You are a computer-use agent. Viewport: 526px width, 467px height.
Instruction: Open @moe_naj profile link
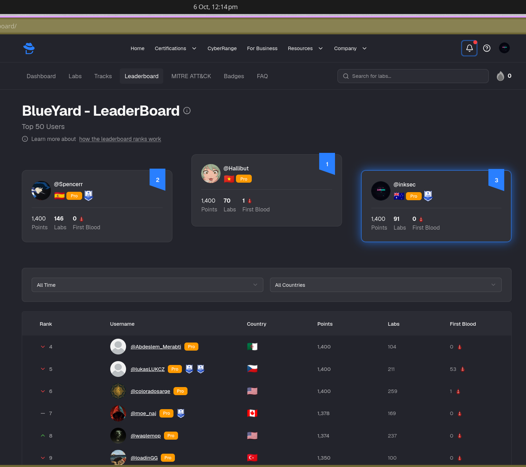pos(143,413)
